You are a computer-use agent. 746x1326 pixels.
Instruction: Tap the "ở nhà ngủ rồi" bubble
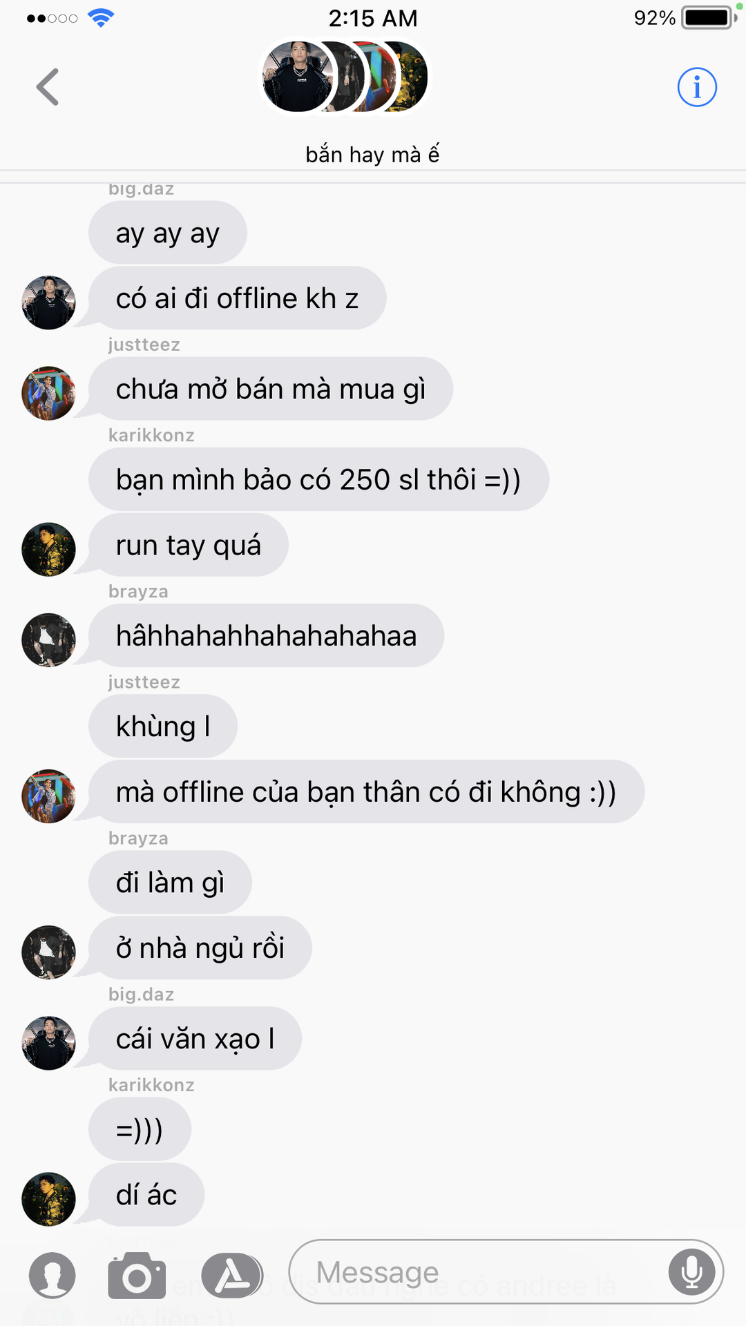point(200,948)
